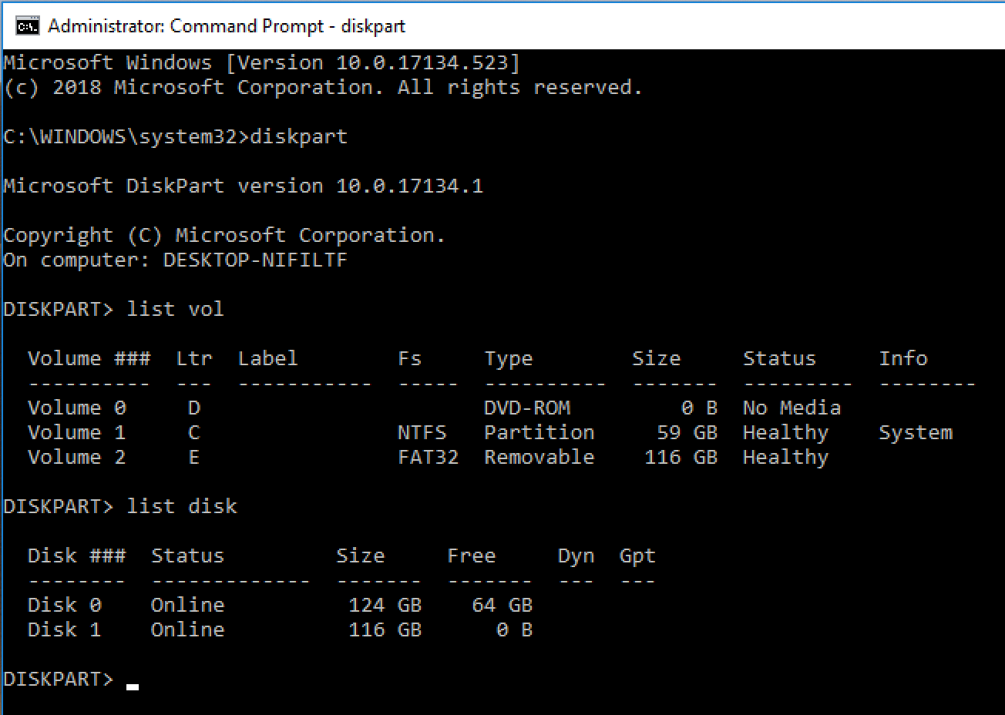Click the Microsoft DiskPart version text

[x=244, y=185]
